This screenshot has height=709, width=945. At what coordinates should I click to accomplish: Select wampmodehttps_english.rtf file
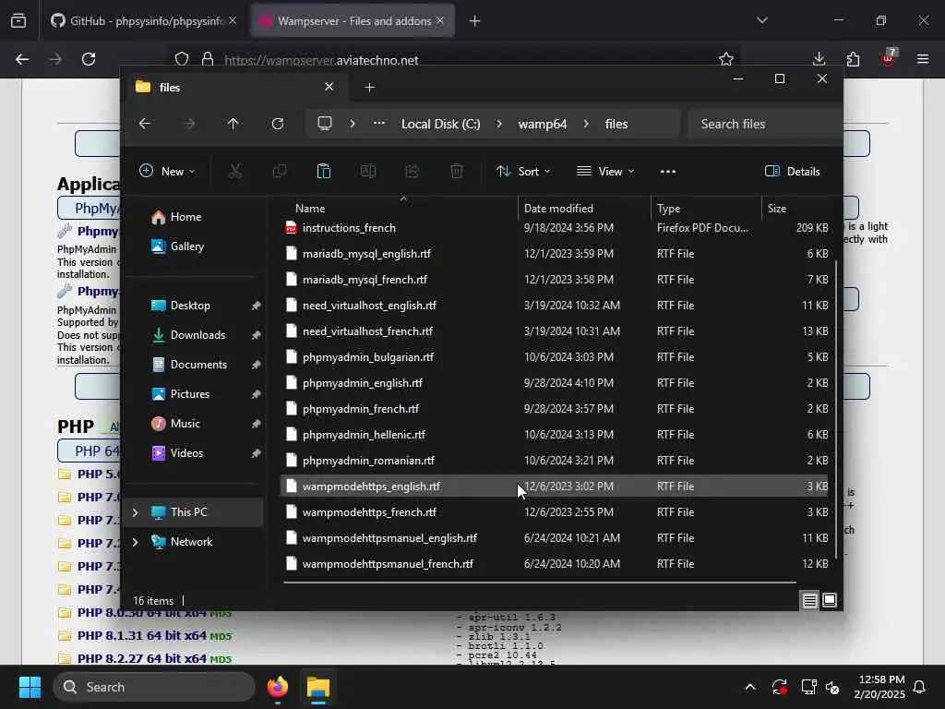pyautogui.click(x=554, y=486)
